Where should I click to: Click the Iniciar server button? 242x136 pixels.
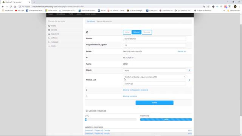[x=127, y=32]
